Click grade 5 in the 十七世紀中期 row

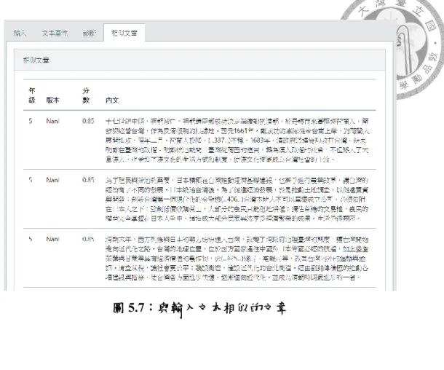click(x=31, y=121)
